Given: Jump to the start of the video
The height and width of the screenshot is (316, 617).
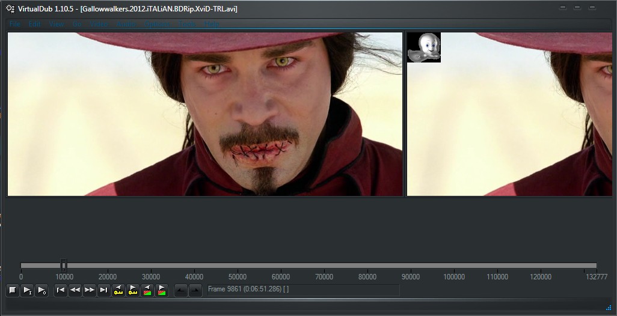Looking at the screenshot, I should tap(61, 290).
